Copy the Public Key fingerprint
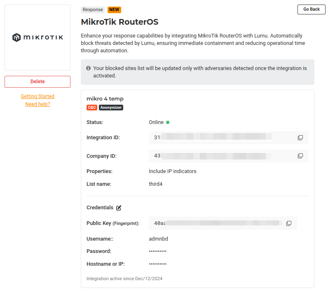This screenshot has width=328, height=295. (289, 223)
